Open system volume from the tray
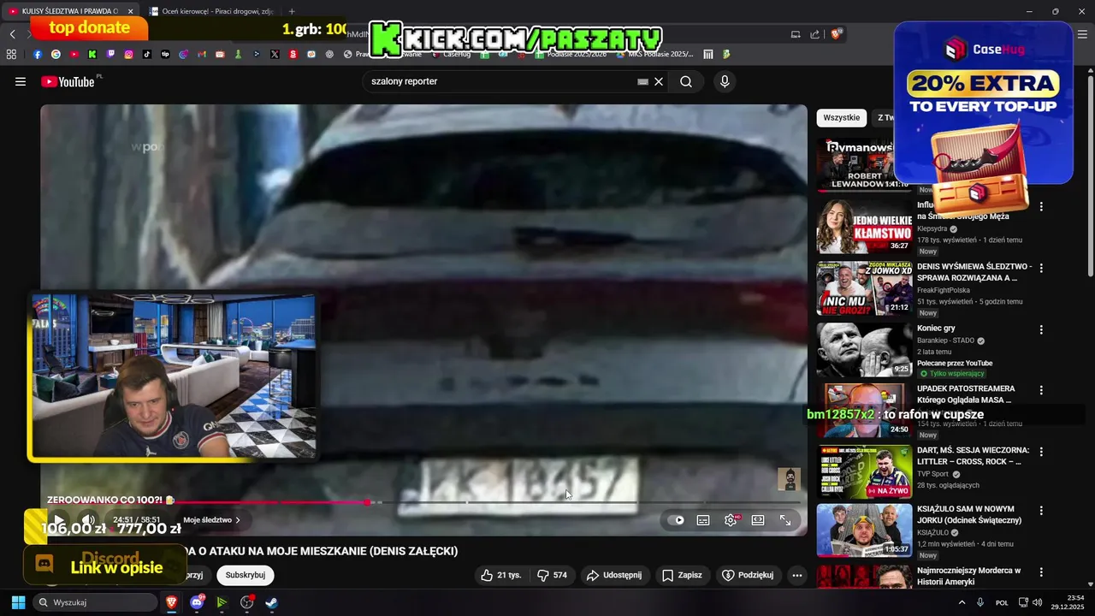This screenshot has height=616, width=1095. click(1036, 602)
